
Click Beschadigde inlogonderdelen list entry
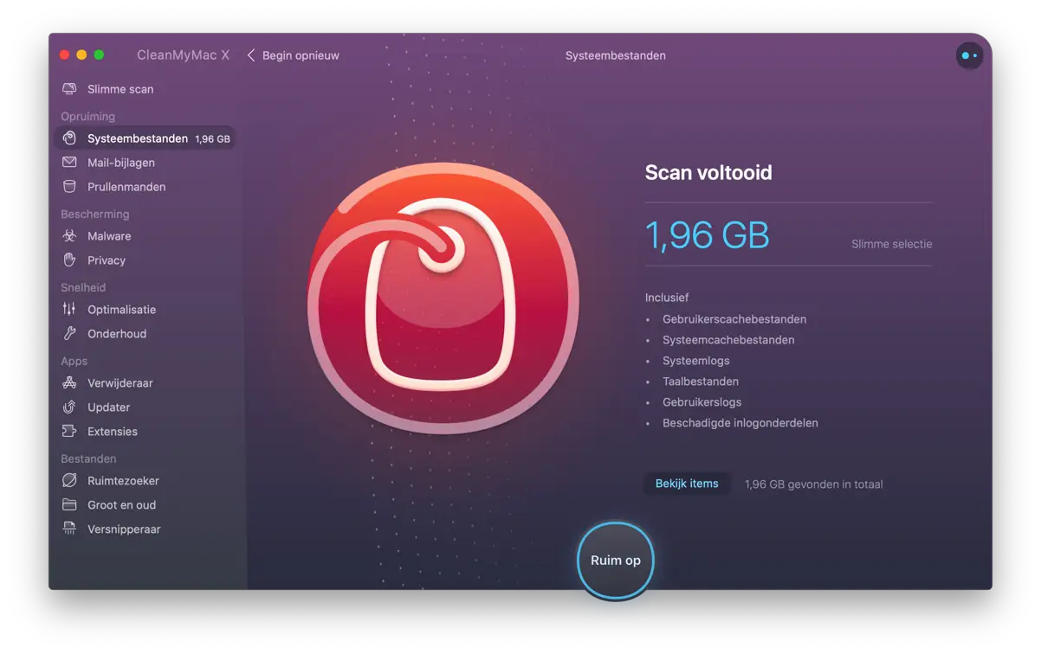740,423
